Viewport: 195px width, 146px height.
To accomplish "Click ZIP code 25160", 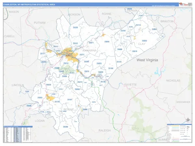I will [110, 68].
